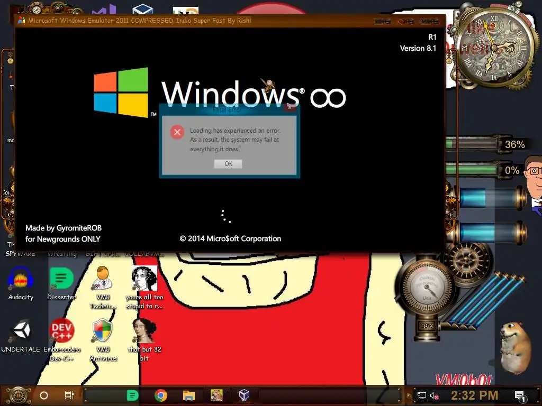Click the Cortana circle on the taskbar
Viewport: 542px width, 406px height.
coord(44,395)
